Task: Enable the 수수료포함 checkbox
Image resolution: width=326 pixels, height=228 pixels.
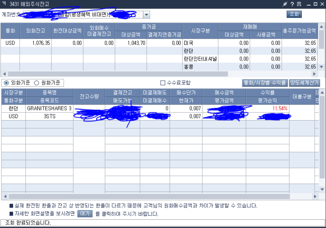Action: tap(163, 83)
